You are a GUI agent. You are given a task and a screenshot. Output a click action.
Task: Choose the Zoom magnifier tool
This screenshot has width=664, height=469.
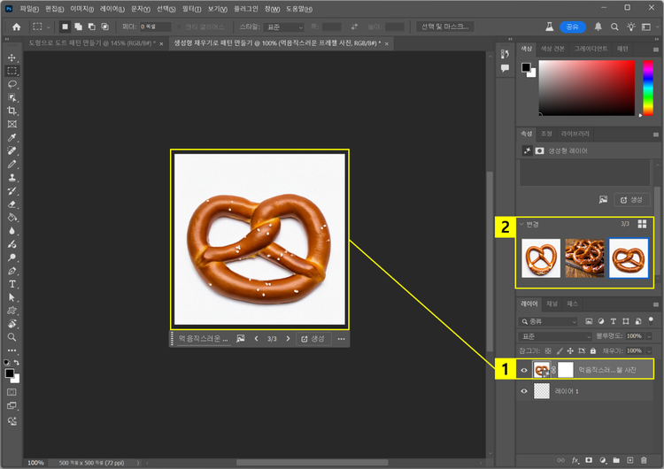point(12,337)
